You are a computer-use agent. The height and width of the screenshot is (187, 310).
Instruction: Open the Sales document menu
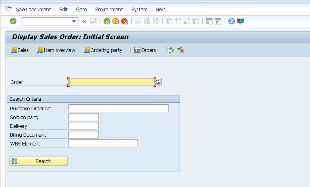(33, 9)
